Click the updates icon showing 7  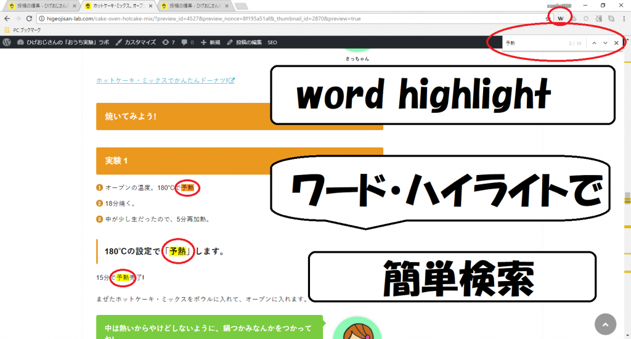(x=168, y=43)
